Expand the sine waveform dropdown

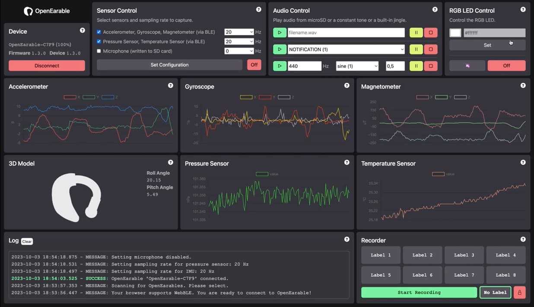[x=357, y=66]
